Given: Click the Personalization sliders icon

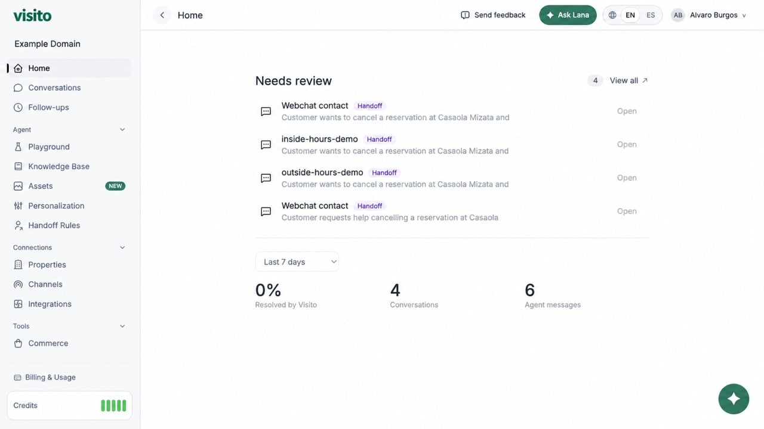Looking at the screenshot, I should click(18, 206).
